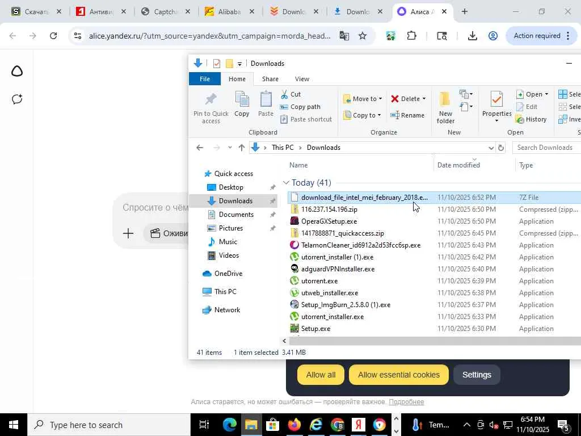Select utweb_installer.exe file
Viewport: 581px width, 436px height.
click(330, 293)
